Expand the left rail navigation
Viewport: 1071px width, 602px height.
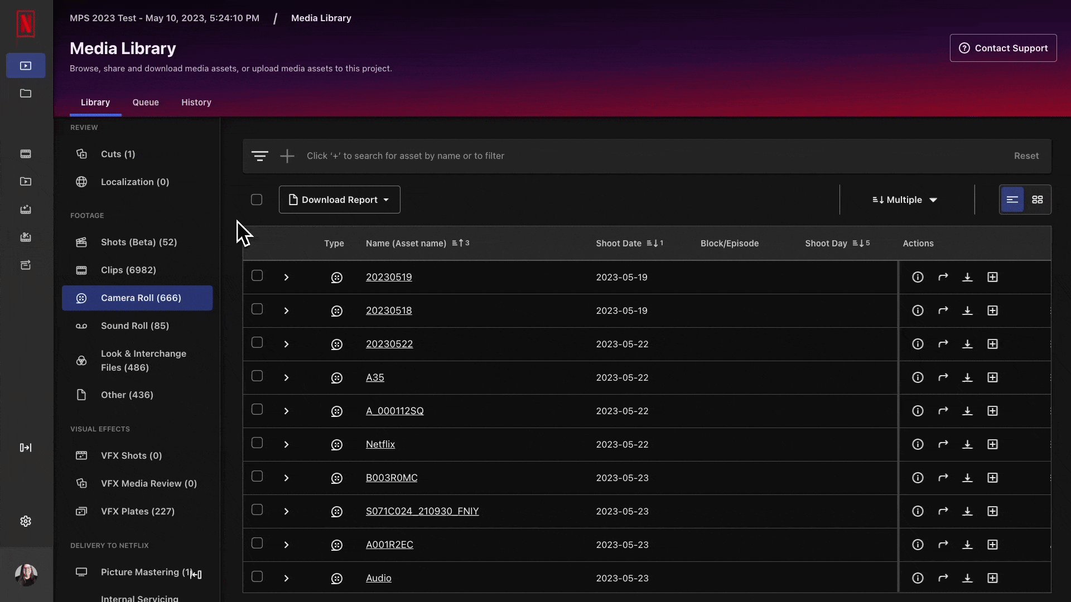tap(26, 448)
